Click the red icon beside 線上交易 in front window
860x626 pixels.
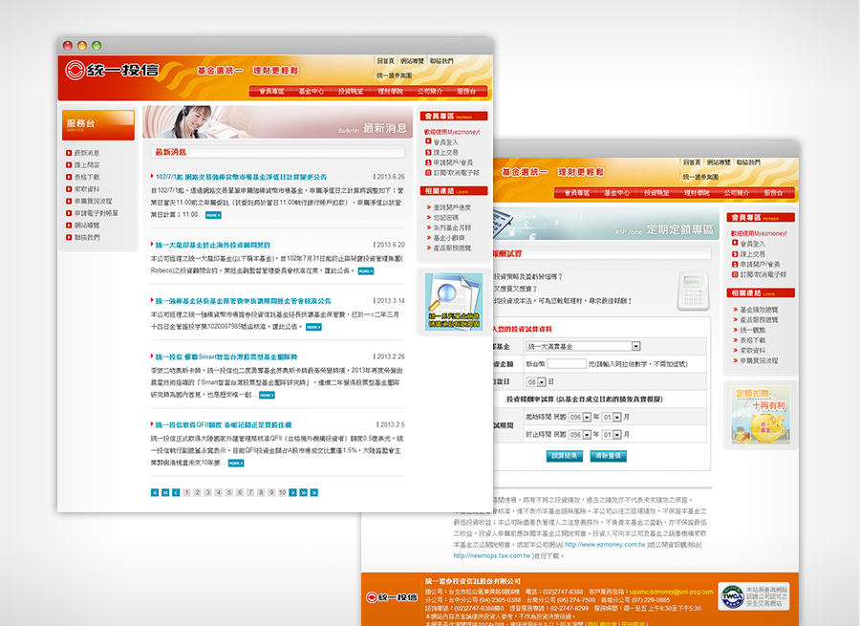point(428,152)
